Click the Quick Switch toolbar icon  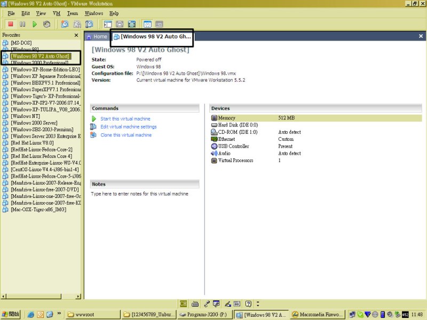(x=120, y=24)
